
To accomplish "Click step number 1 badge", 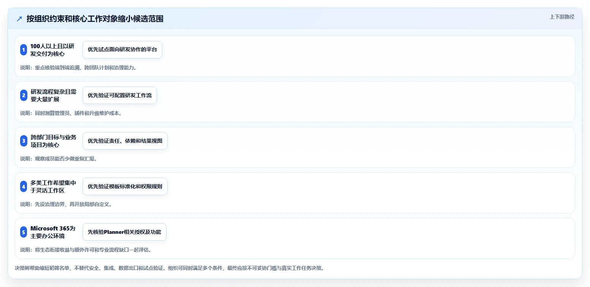I will pyautogui.click(x=24, y=50).
